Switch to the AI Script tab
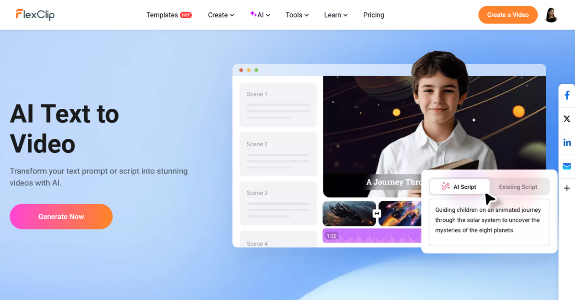The height and width of the screenshot is (300, 575). 459,187
